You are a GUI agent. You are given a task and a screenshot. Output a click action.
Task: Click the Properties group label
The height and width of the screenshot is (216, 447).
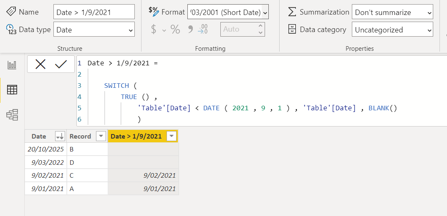[359, 49]
